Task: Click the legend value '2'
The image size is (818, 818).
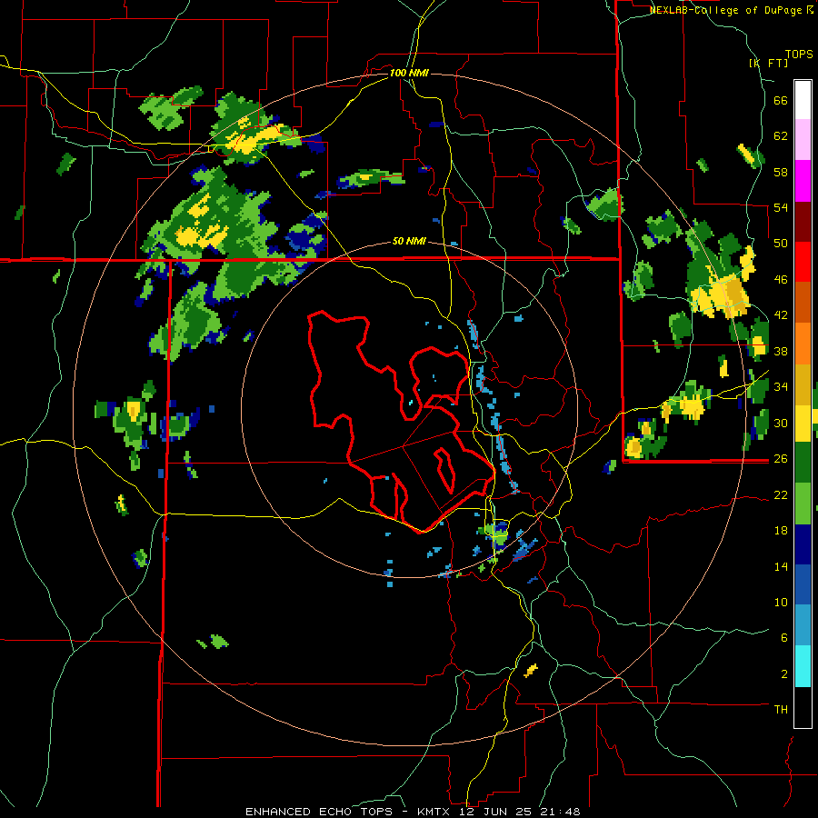Action: [784, 673]
